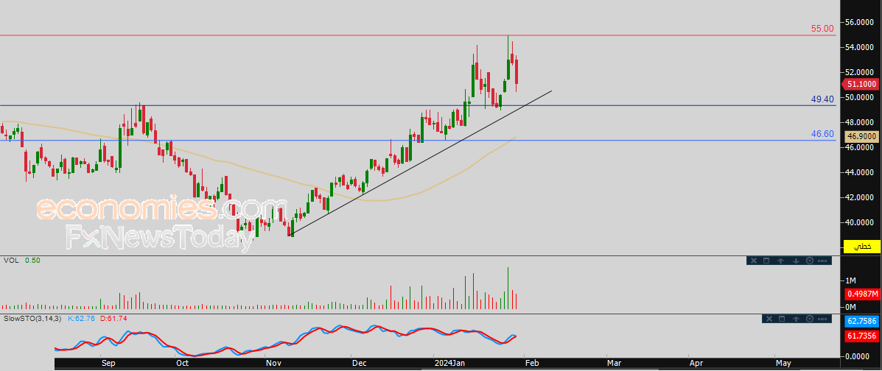Click the 46.9000 moving average price tag
This screenshot has height=371, width=882.
pos(862,137)
